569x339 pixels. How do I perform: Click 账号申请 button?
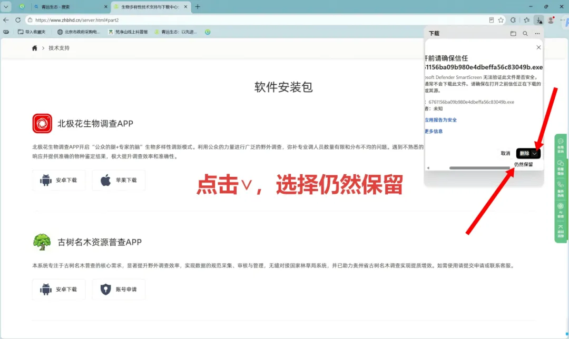[x=119, y=290]
